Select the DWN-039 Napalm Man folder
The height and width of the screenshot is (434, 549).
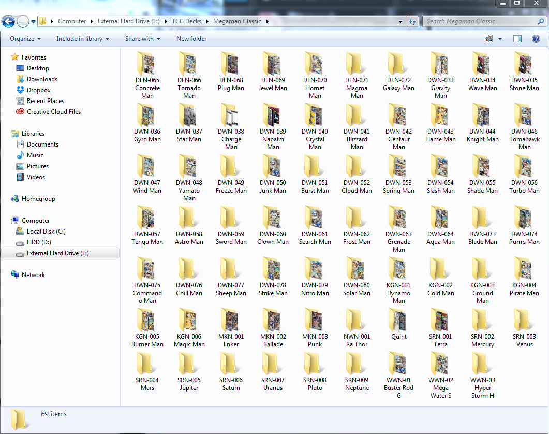[273, 126]
